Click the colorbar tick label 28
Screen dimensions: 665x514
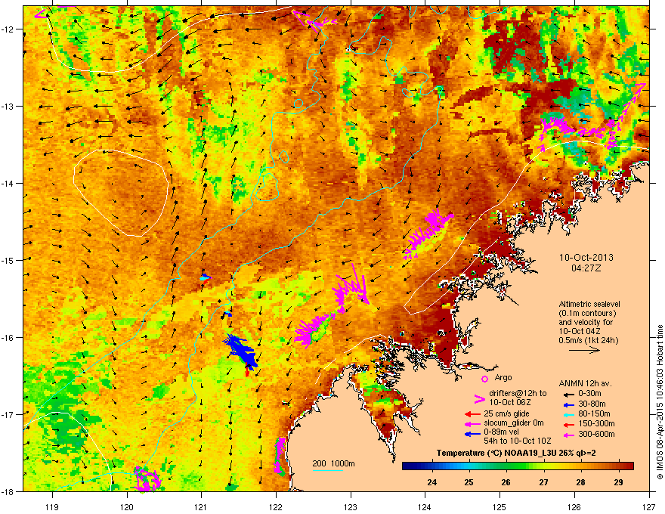click(580, 482)
